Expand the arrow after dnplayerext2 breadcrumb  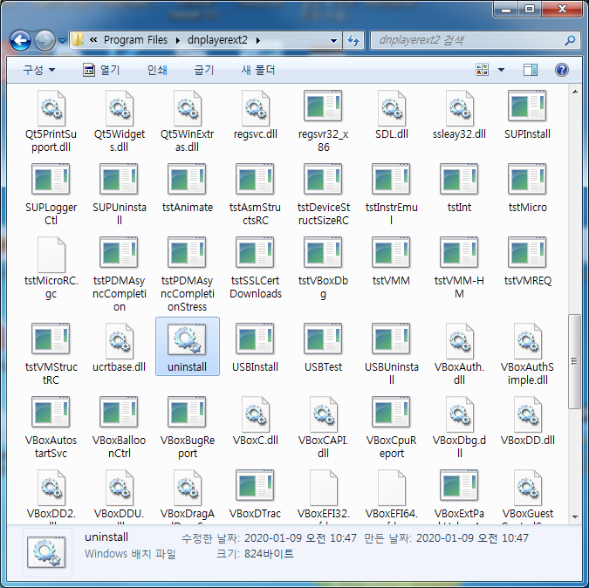coord(258,40)
